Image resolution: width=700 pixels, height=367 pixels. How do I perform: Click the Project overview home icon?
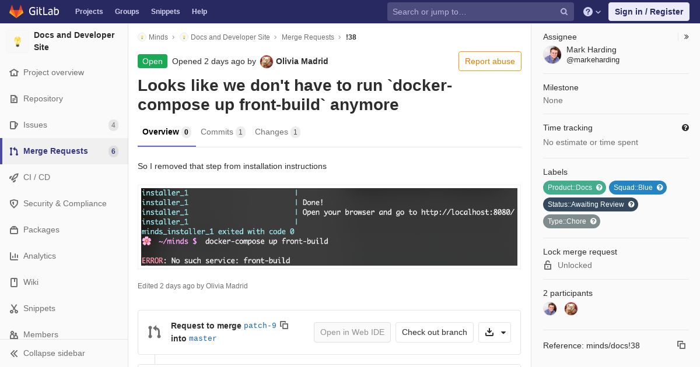(x=14, y=73)
